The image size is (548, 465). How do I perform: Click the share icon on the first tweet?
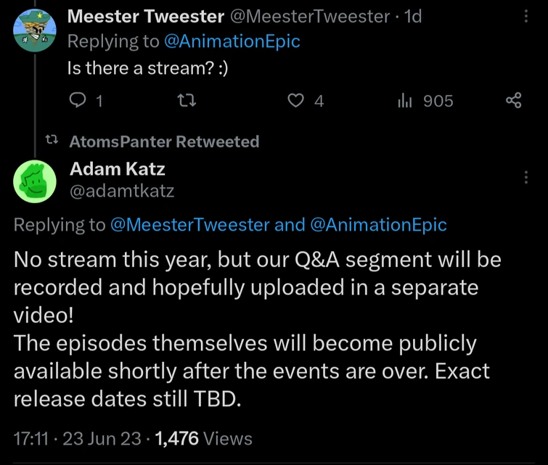point(513,102)
